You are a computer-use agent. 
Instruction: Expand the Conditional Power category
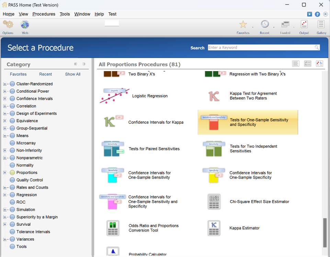(5, 92)
